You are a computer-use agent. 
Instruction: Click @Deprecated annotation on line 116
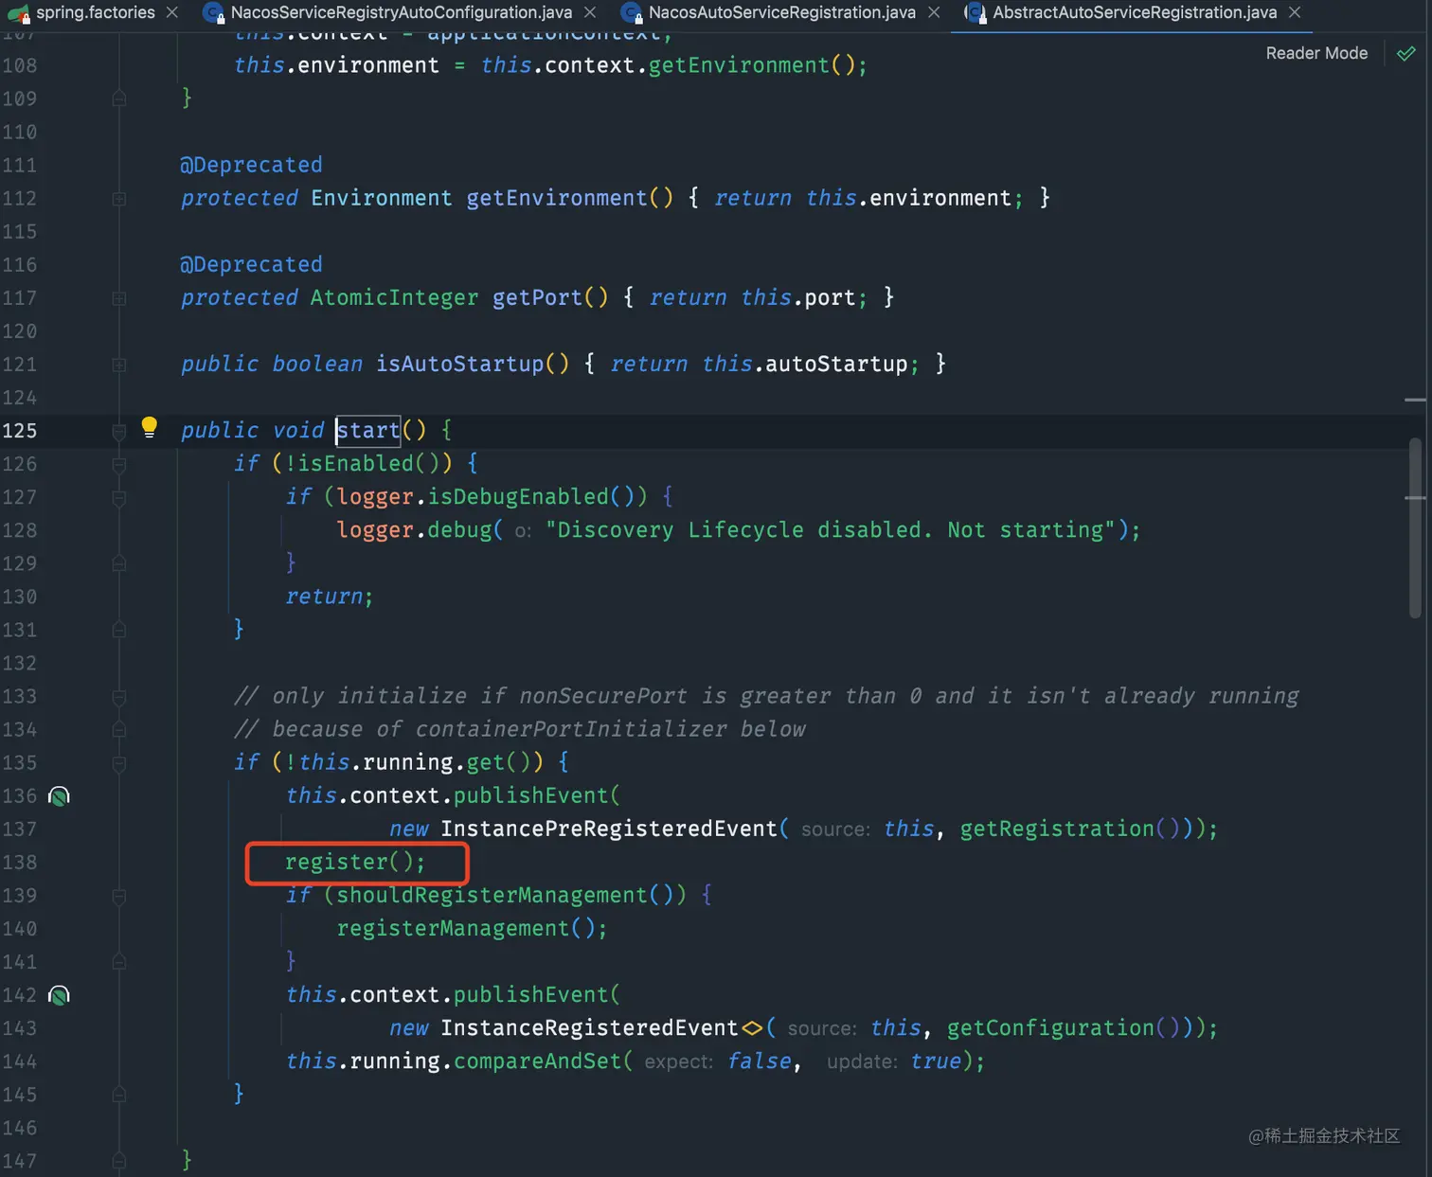click(251, 264)
